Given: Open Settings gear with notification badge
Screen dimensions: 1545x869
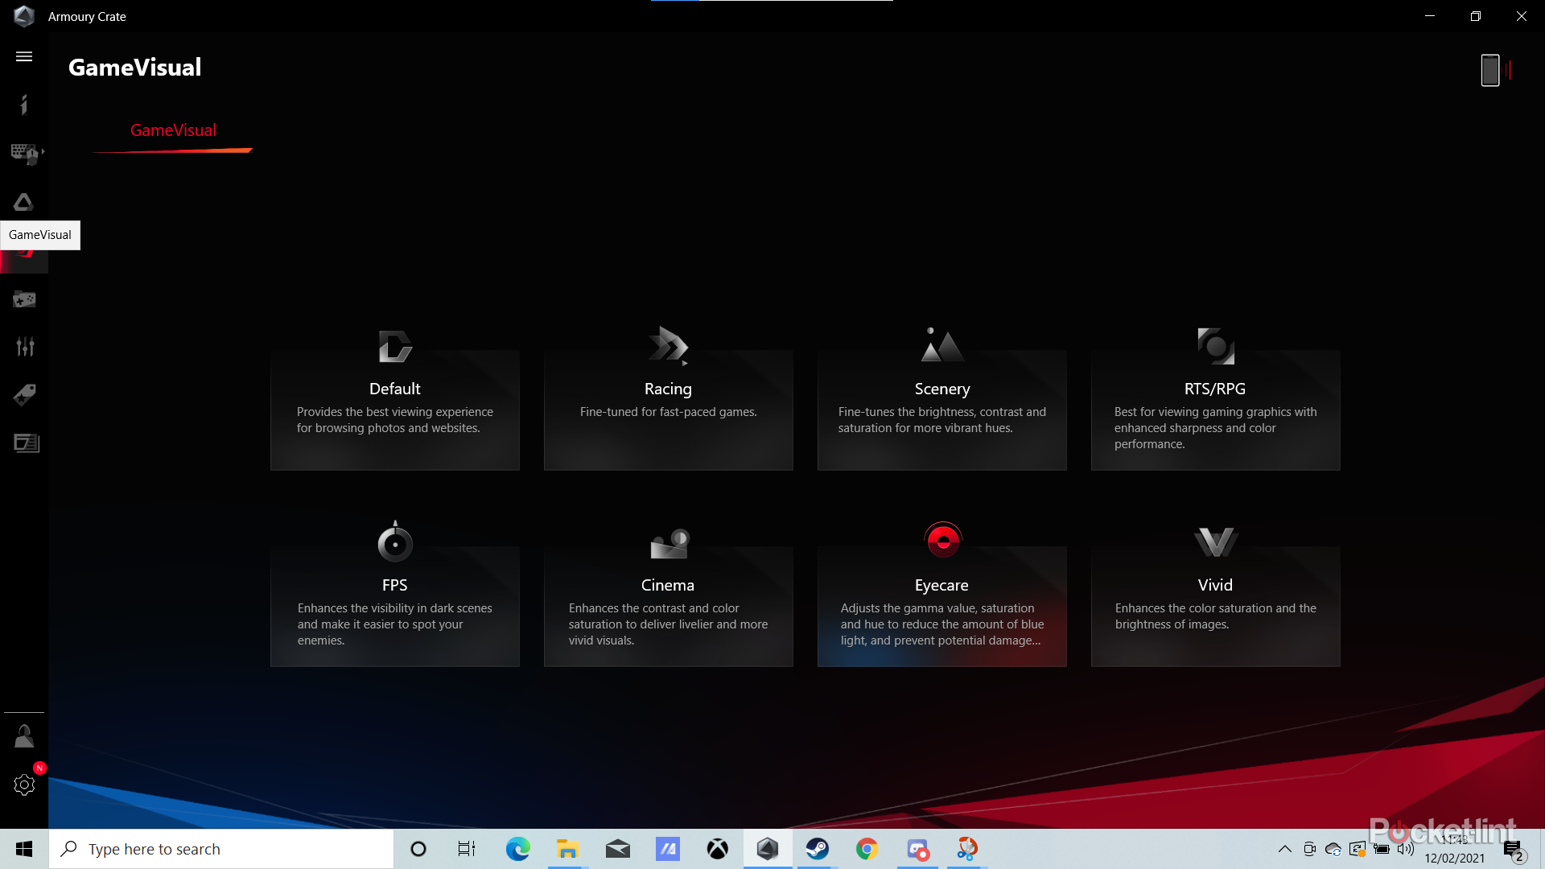Looking at the screenshot, I should click(24, 785).
